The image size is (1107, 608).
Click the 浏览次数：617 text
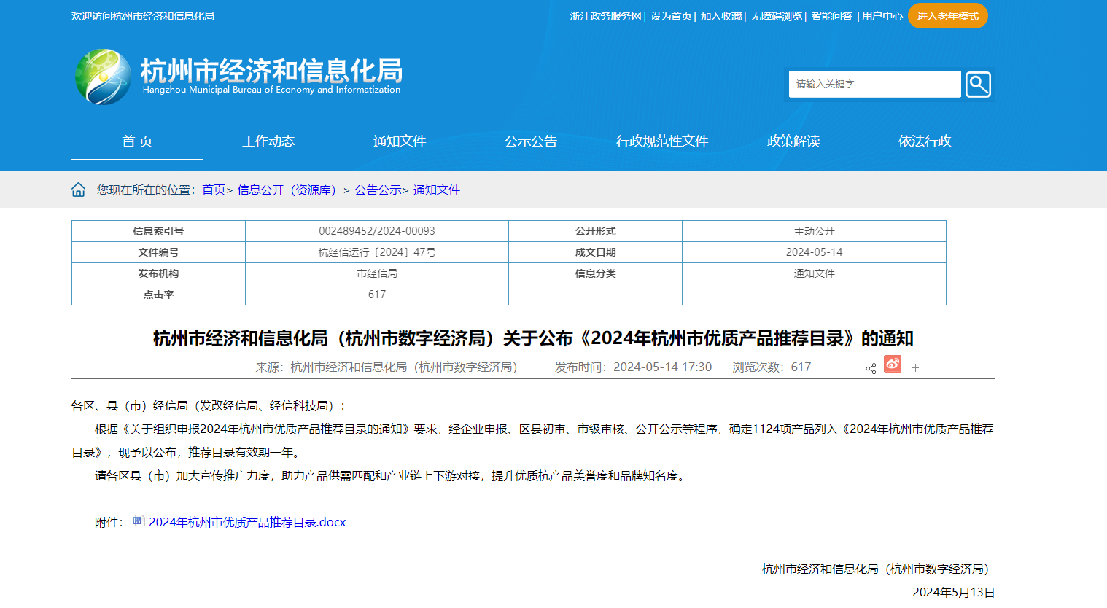click(x=772, y=367)
